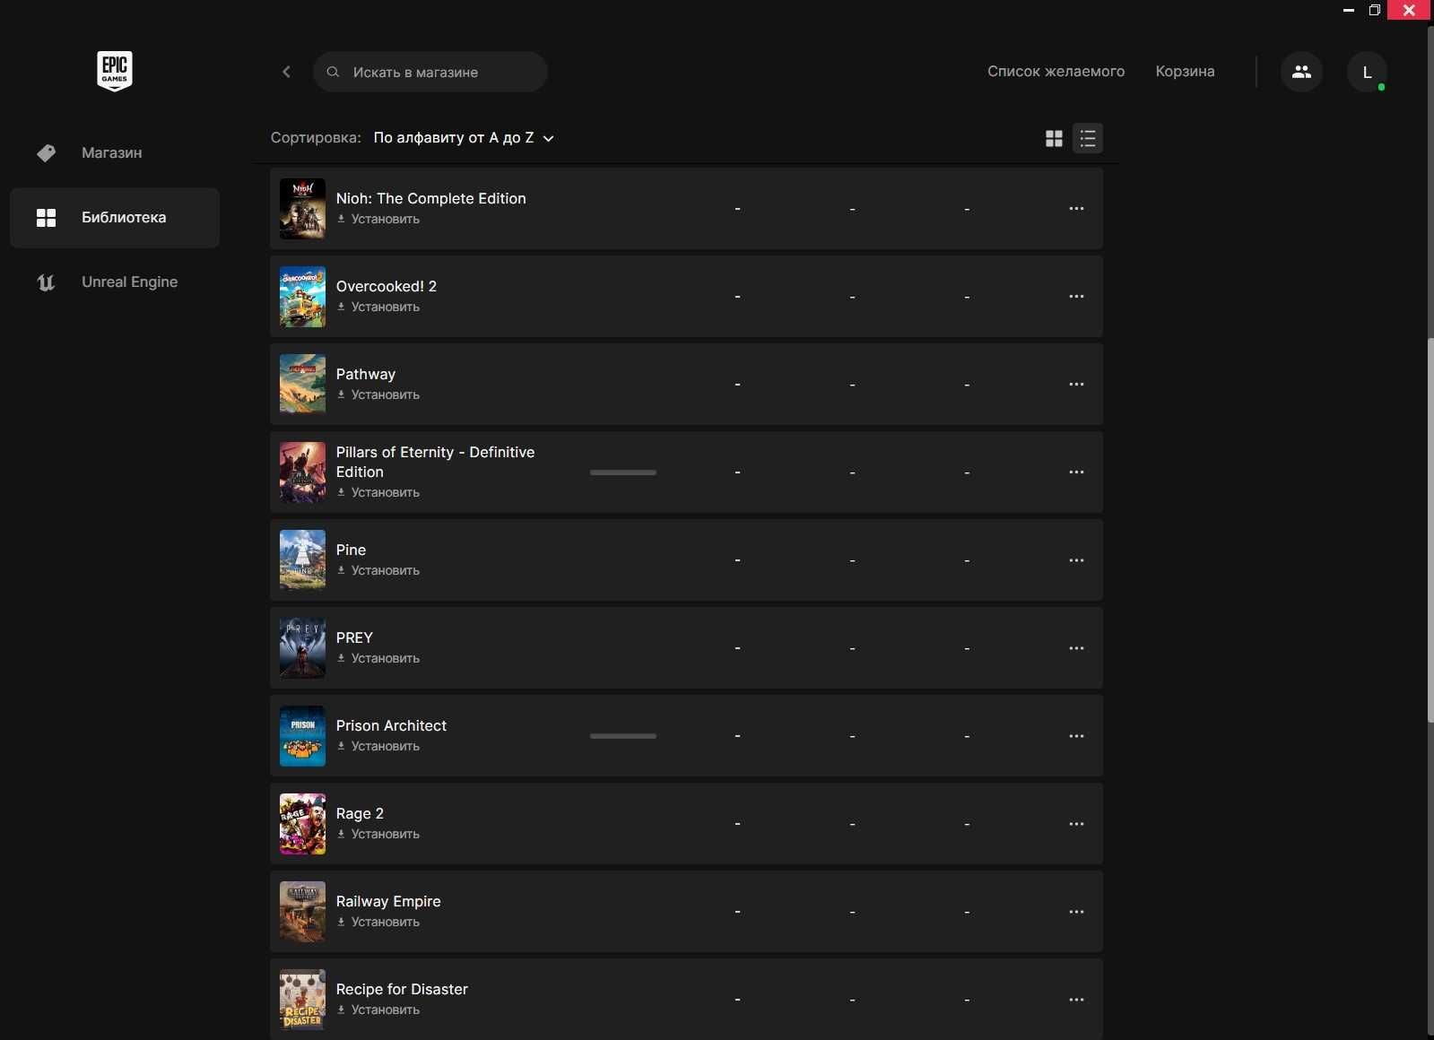Go back using the arrow
Viewport: 1434px width, 1040px height.
pos(286,72)
